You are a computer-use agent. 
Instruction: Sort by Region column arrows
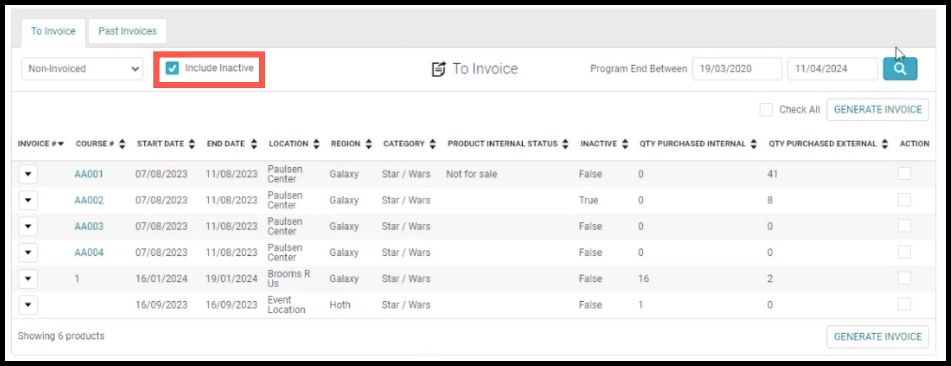coord(368,144)
